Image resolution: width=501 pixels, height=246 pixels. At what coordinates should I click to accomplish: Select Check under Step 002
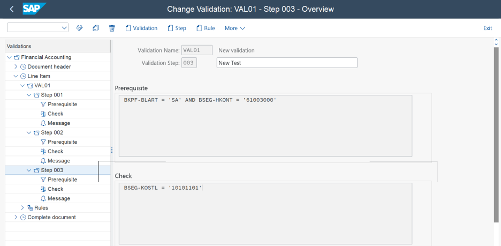[x=55, y=151]
